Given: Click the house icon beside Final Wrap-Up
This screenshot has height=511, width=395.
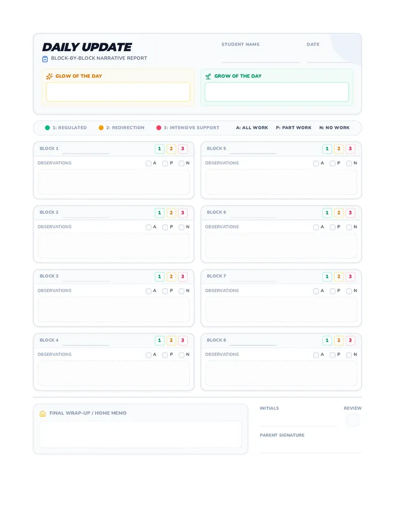Looking at the screenshot, I should pyautogui.click(x=43, y=413).
